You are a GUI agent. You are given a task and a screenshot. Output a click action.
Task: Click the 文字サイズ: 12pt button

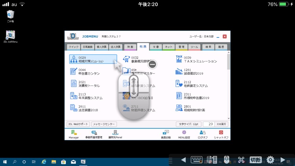pos(188,124)
